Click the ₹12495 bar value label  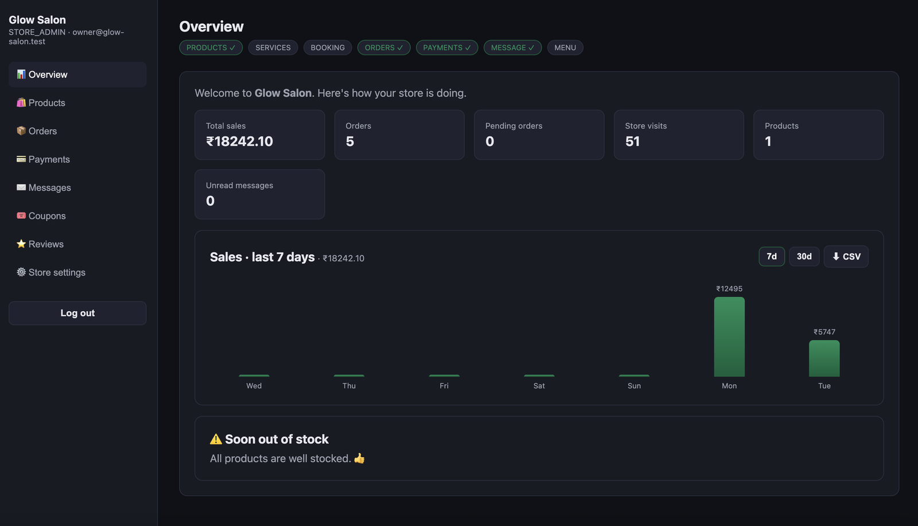coord(729,289)
